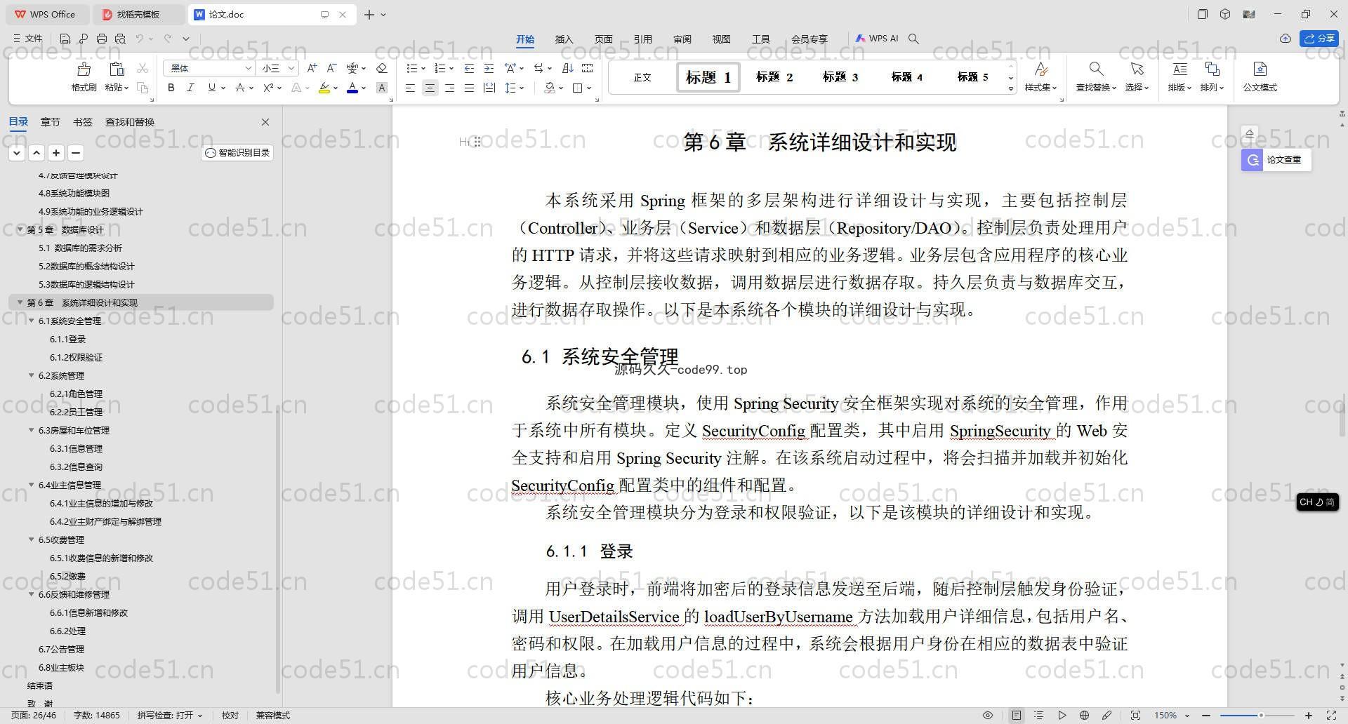1348x724 pixels.
Task: Click the Cut scissors icon
Action: point(143,68)
